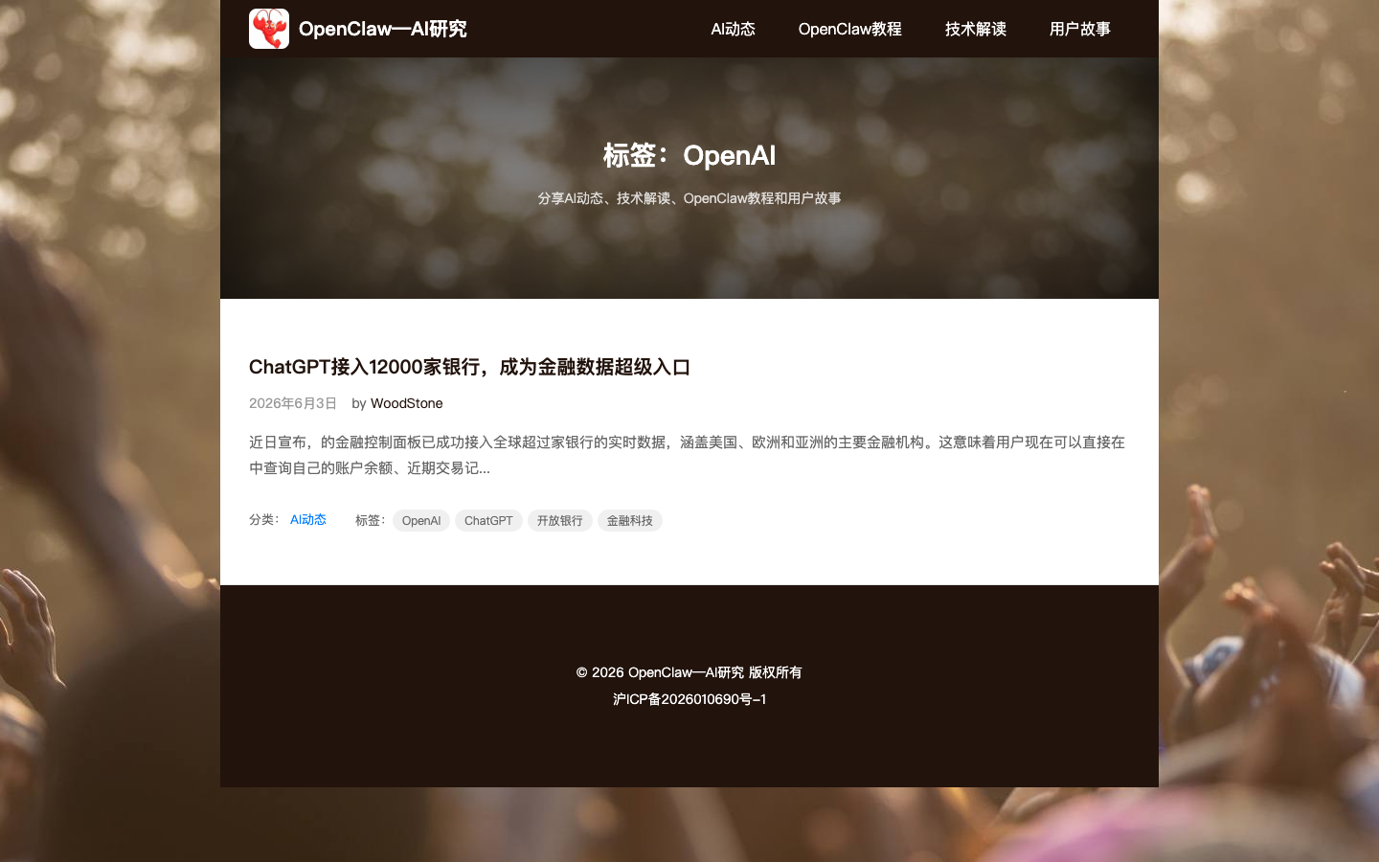Click the 分享AI动态、技术解读 tagline text
Image resolution: width=1379 pixels, height=862 pixels.
coord(689,198)
